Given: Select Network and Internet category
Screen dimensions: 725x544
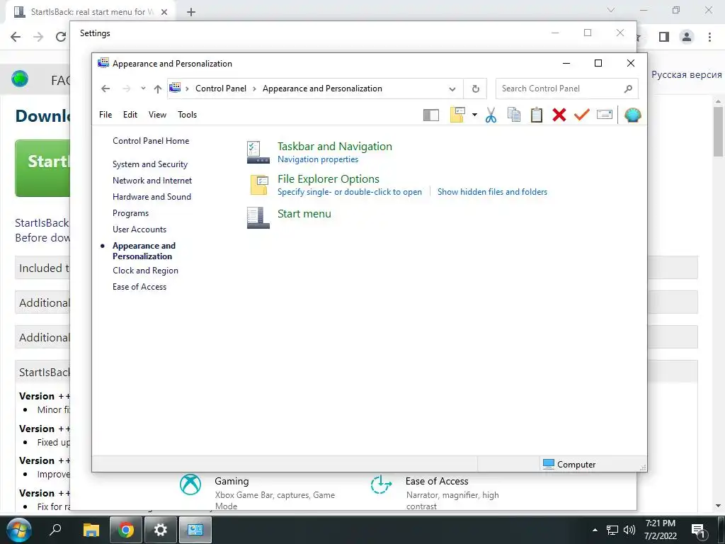Looking at the screenshot, I should 152,181.
